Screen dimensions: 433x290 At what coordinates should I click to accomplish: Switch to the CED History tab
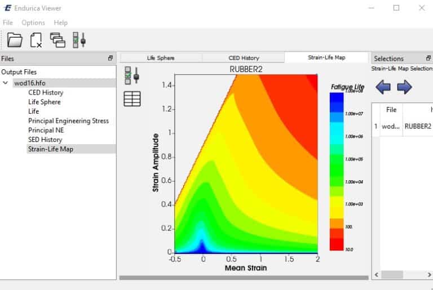pyautogui.click(x=244, y=57)
